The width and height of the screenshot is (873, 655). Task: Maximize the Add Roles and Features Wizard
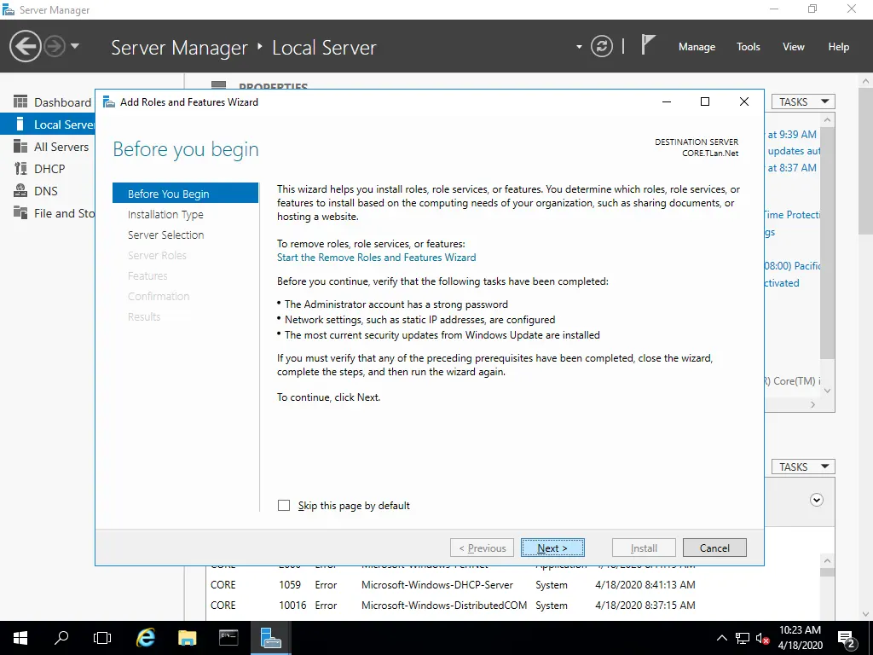705,102
